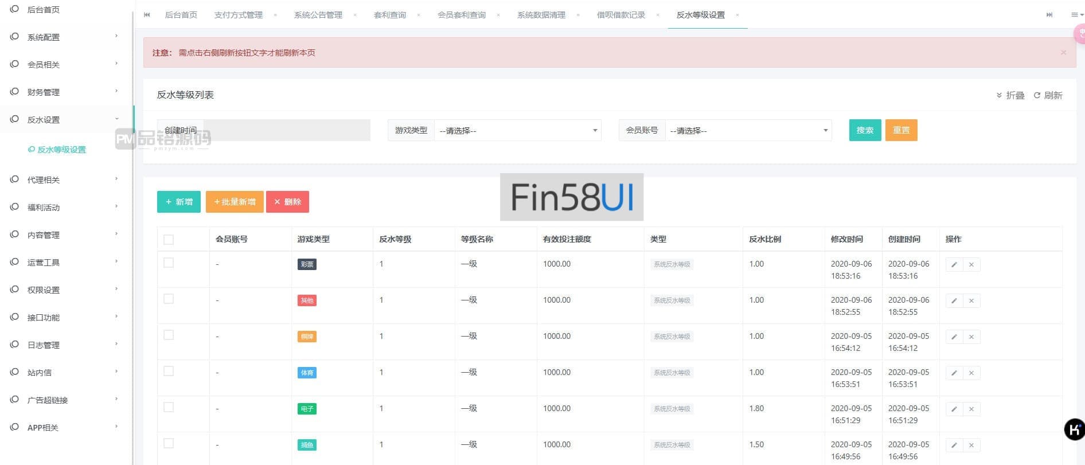Click the 创建时间 date input field

pyautogui.click(x=286, y=130)
